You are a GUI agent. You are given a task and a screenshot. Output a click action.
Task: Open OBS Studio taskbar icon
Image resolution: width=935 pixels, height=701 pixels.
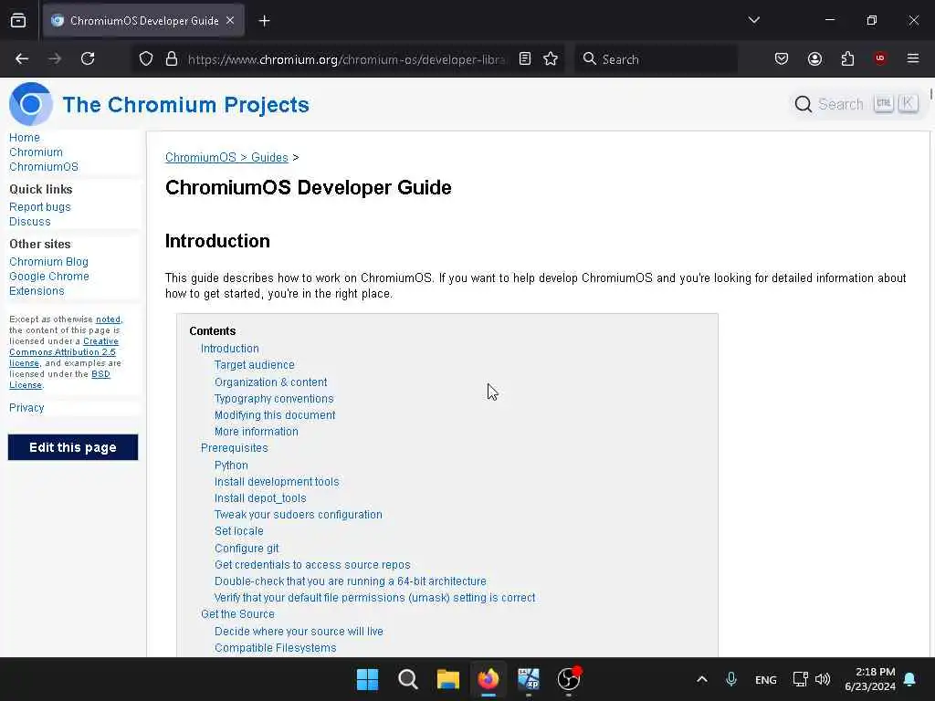[x=568, y=679]
